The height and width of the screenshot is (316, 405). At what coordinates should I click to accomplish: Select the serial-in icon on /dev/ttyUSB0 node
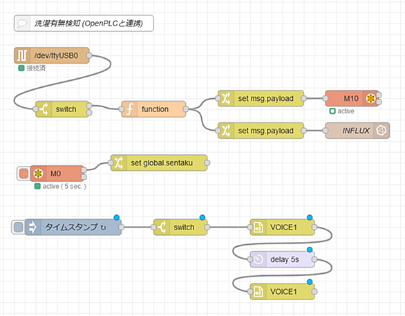pyautogui.click(x=22, y=55)
